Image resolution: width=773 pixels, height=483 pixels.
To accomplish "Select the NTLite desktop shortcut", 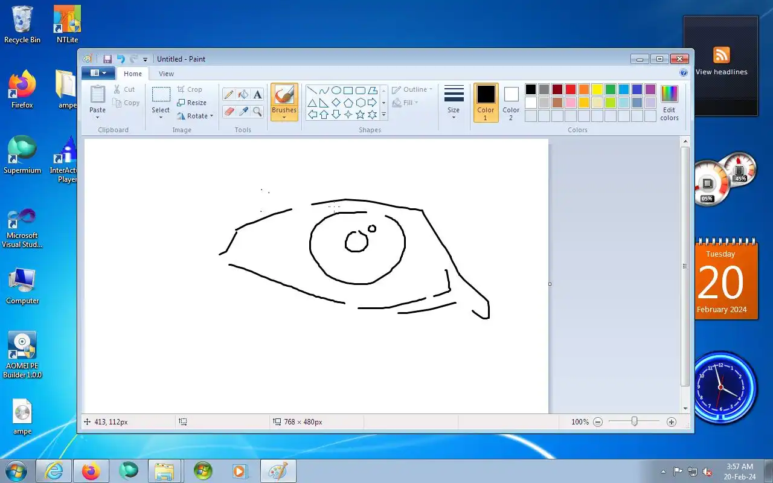I will pyautogui.click(x=67, y=25).
